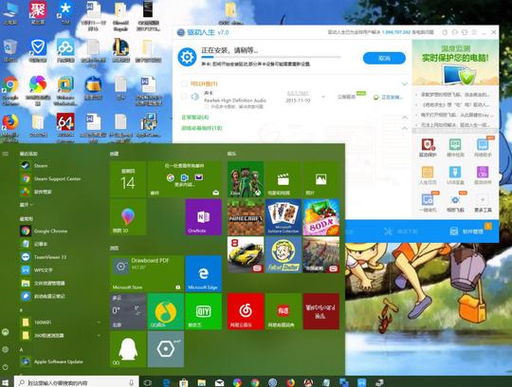Click the blue cancel button in installer
Screen dimensions: 512x387
pos(384,58)
